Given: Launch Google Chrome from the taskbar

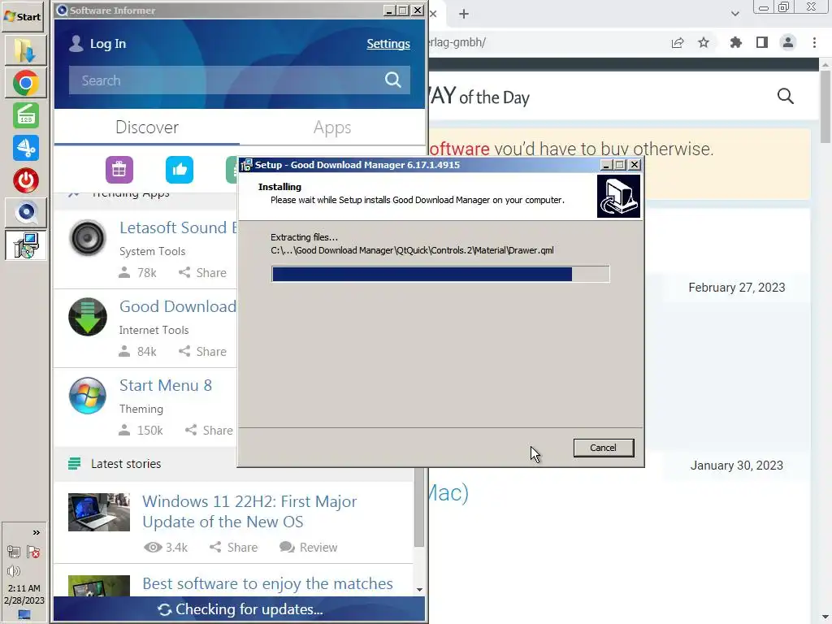Looking at the screenshot, I should 25,84.
